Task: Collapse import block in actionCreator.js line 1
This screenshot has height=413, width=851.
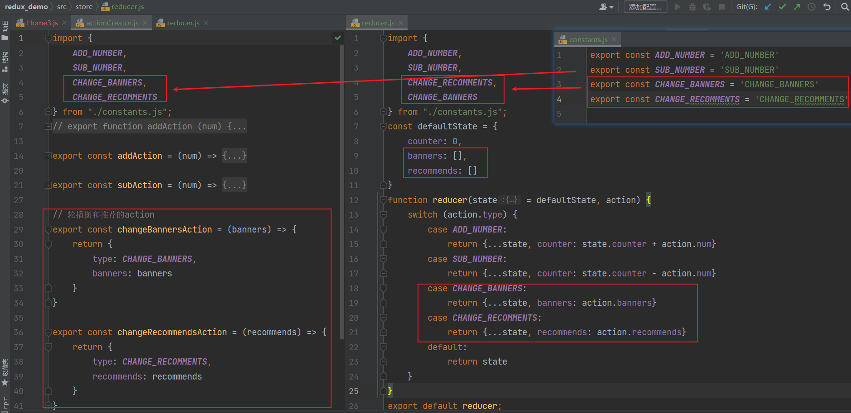Action: click(48, 38)
